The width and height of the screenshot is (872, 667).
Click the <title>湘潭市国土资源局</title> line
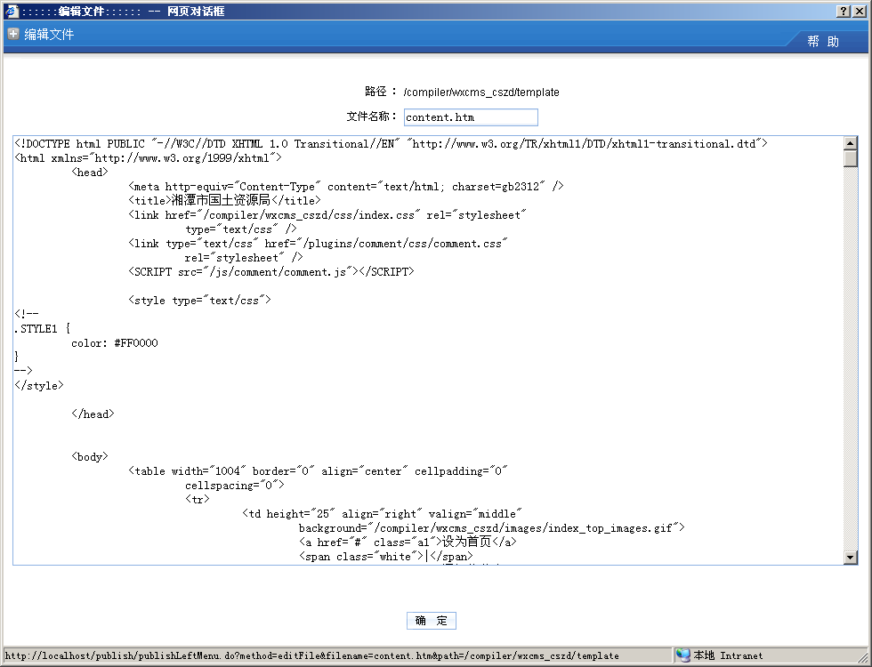pyautogui.click(x=224, y=200)
